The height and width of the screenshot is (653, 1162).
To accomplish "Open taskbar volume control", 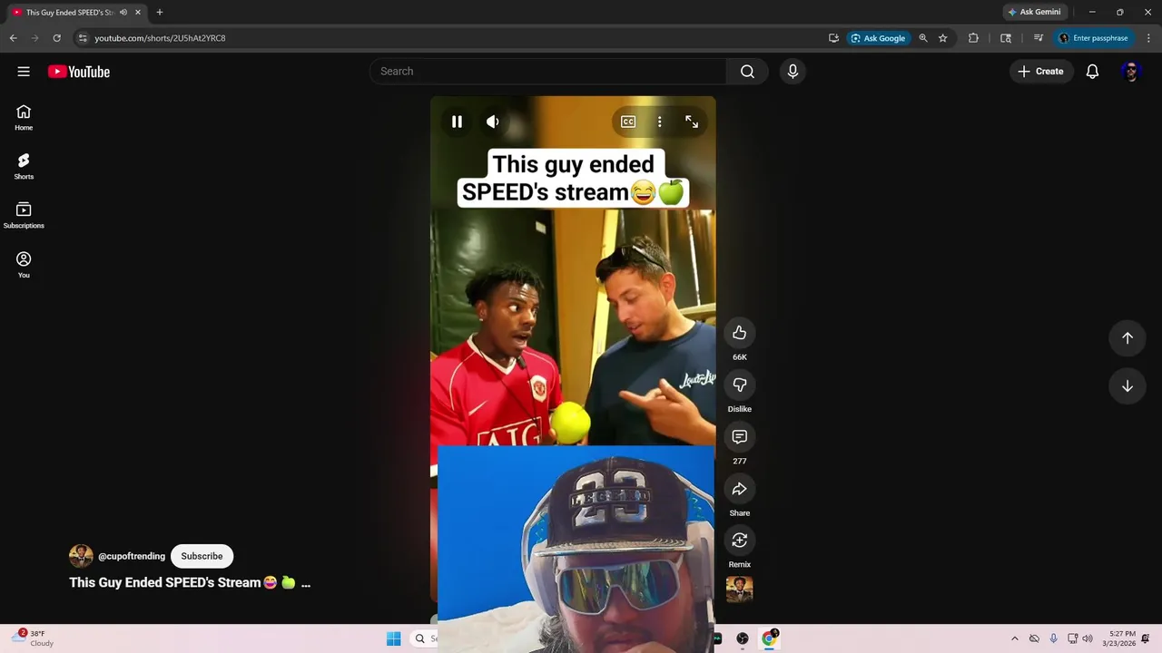I will [1088, 639].
